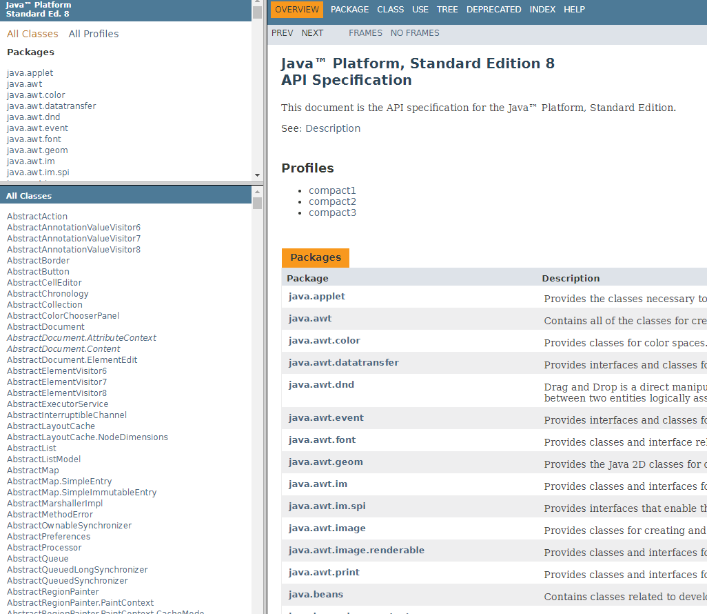Screen dimensions: 707x614
Task: Open the AbstractAction class
Action: click(x=37, y=217)
